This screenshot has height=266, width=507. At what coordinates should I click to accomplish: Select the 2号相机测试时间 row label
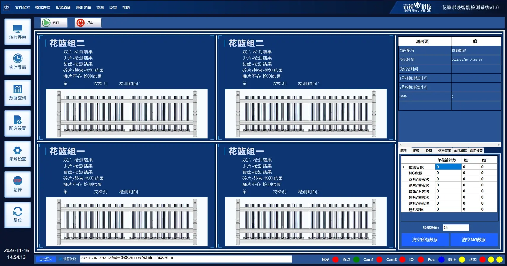[413, 87]
